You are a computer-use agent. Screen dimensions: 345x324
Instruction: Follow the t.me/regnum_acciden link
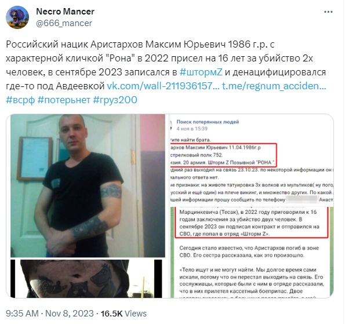[x=274, y=86]
